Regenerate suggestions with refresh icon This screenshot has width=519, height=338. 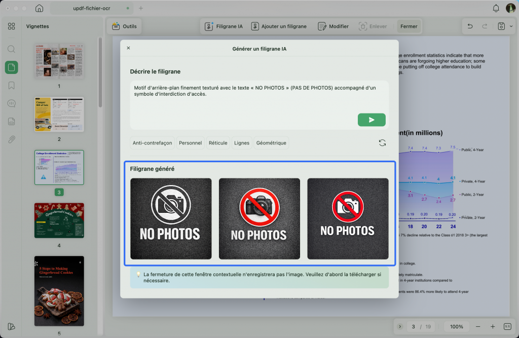coord(382,143)
